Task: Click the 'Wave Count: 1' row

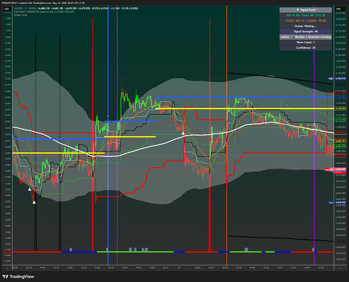Action: [x=305, y=42]
